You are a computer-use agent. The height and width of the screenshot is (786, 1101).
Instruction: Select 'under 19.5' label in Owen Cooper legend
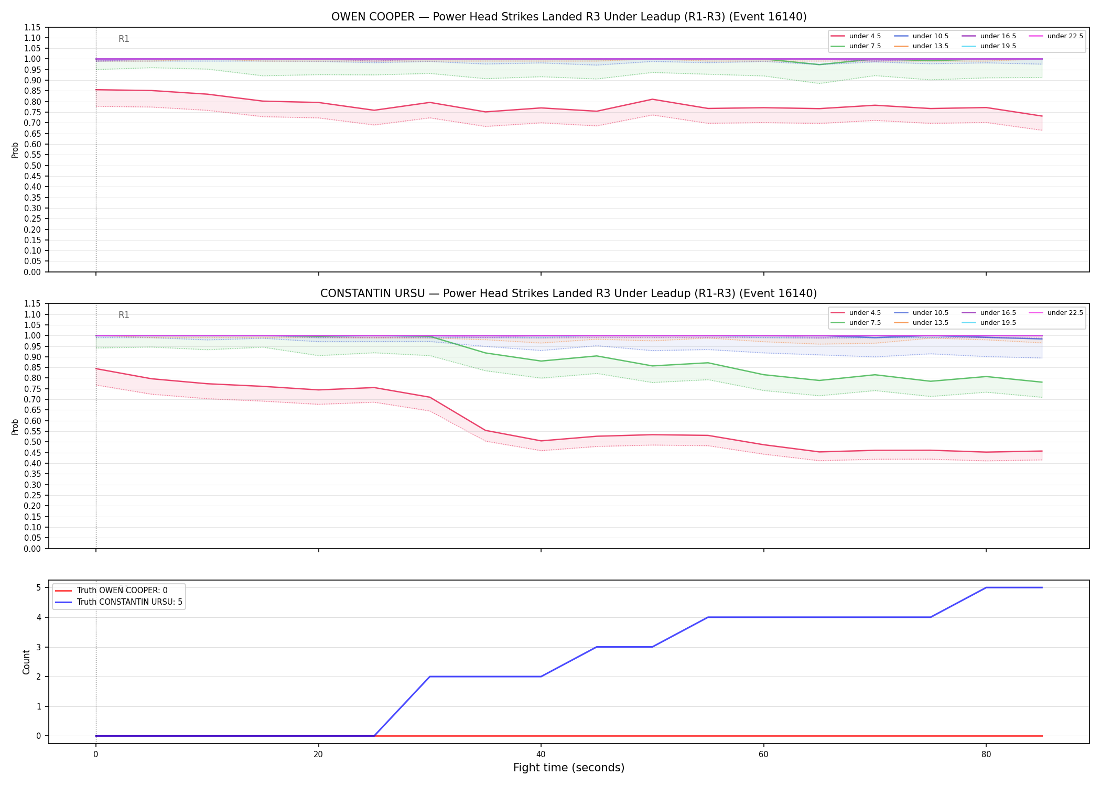(x=998, y=46)
